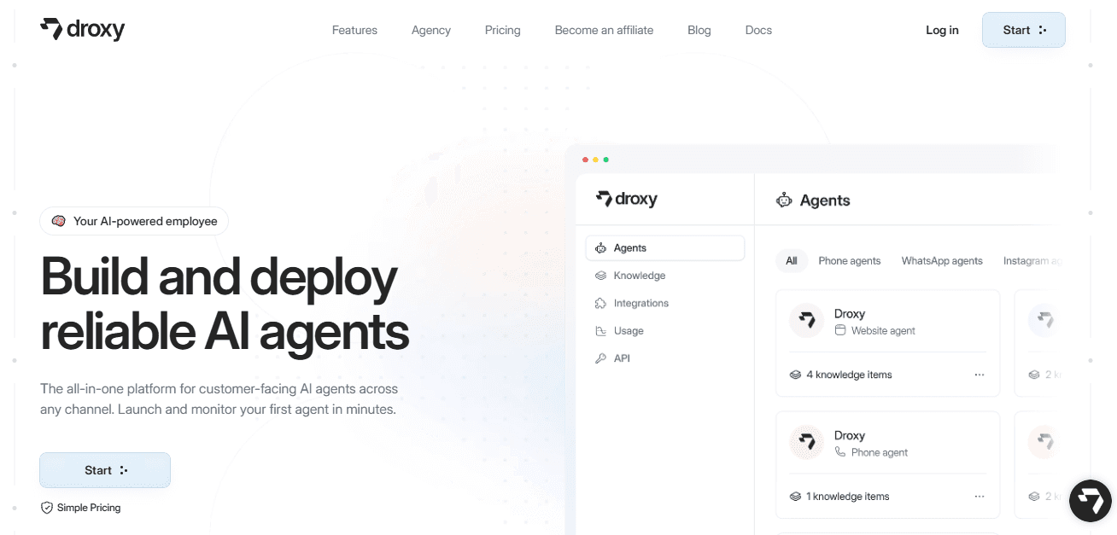The image size is (1117, 535).
Task: Click the robot icon beside the Agents heading
Action: click(x=784, y=201)
